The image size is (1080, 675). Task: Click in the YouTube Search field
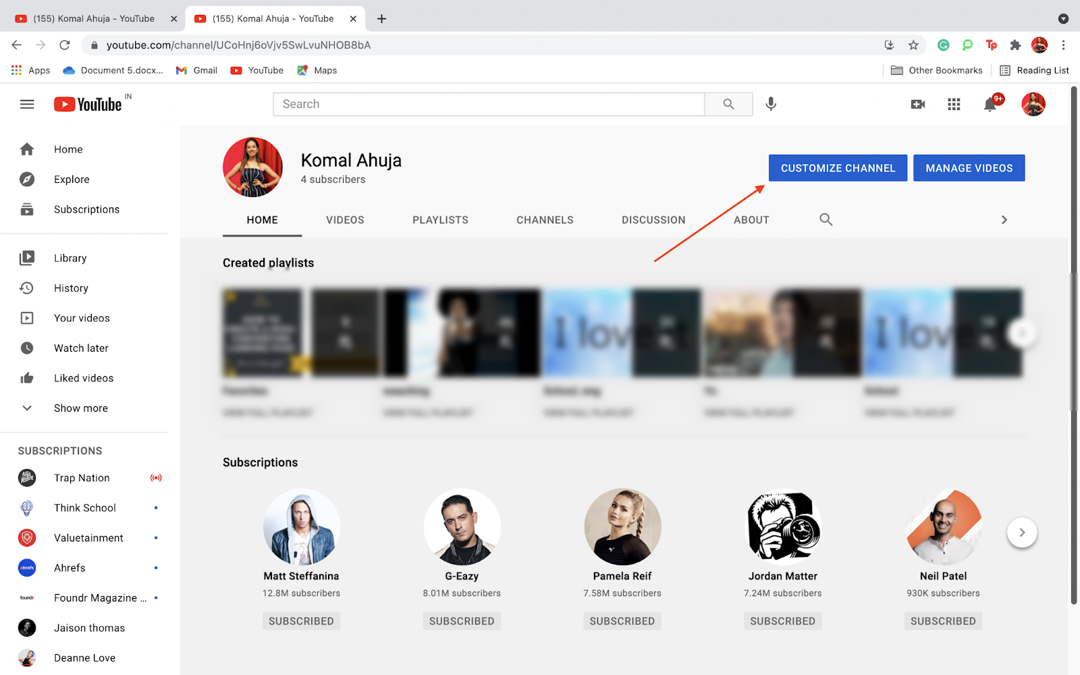coord(489,104)
